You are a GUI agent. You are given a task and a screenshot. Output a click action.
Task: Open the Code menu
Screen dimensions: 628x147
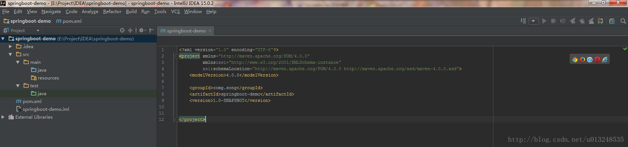(71, 12)
